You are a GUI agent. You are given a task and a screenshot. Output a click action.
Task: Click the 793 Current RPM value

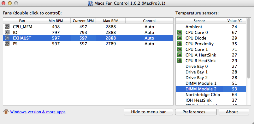tap(83, 32)
